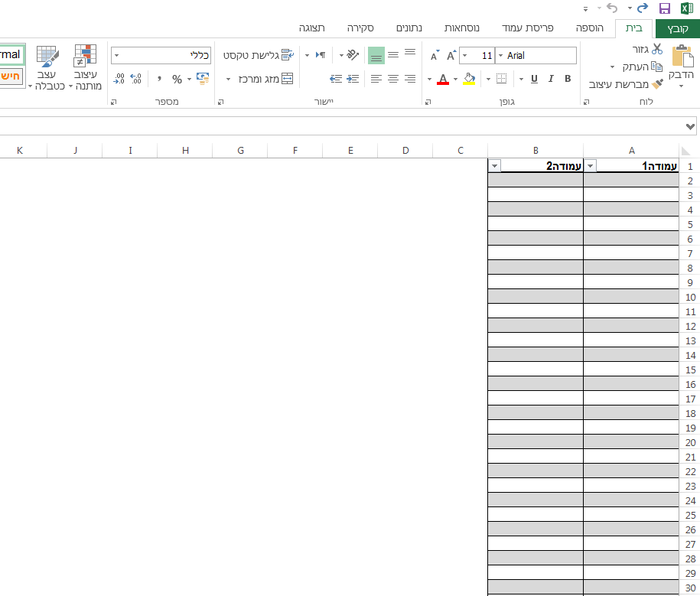
Task: Click the Paste clipboard icon
Action: [682, 56]
